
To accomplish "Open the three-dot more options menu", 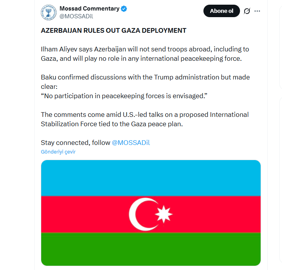I will click(x=257, y=11).
